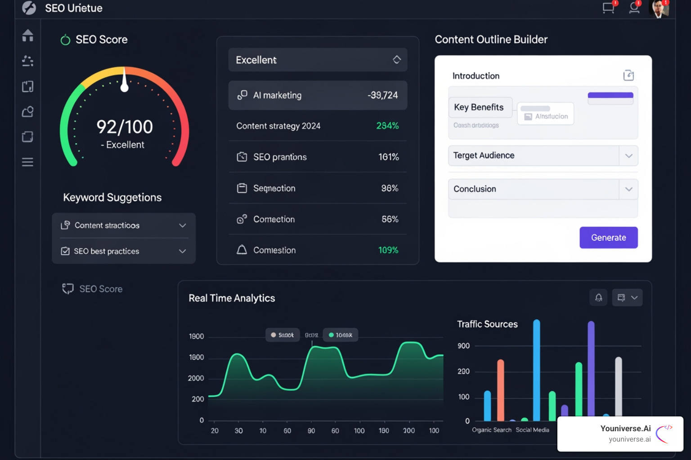
Task: Open the user alerts icon in header
Action: click(x=634, y=8)
